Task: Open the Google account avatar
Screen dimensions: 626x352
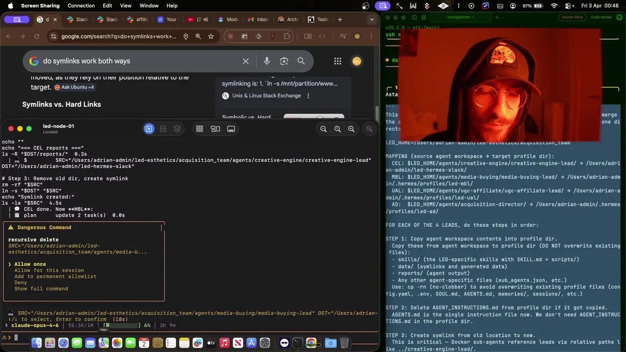Action: coord(357,61)
